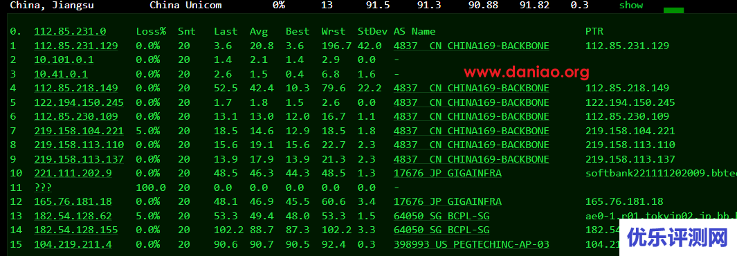
Task: Click the 'Snt' column header
Action: coord(187,31)
